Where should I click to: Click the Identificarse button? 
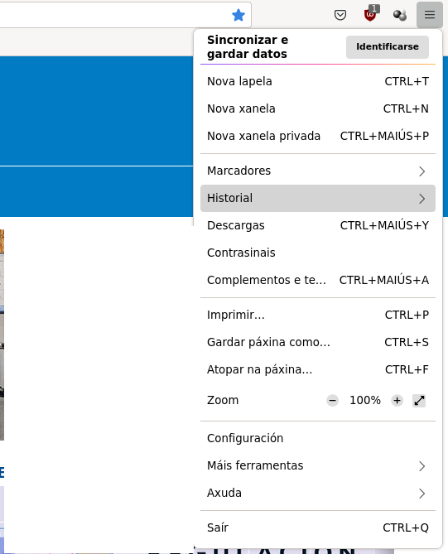[388, 46]
